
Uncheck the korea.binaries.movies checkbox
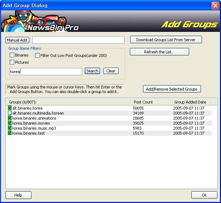(x=10, y=123)
